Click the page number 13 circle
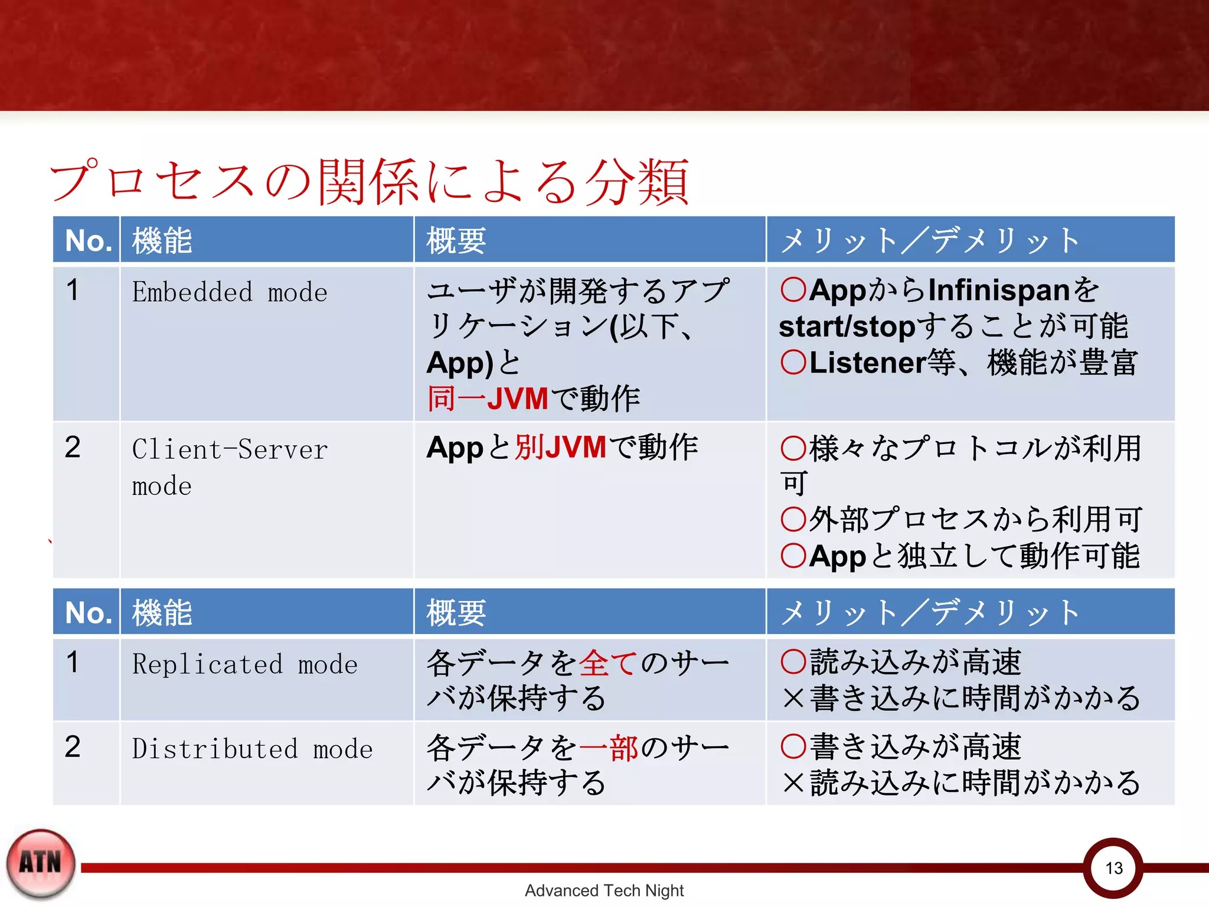 pos(1113,867)
